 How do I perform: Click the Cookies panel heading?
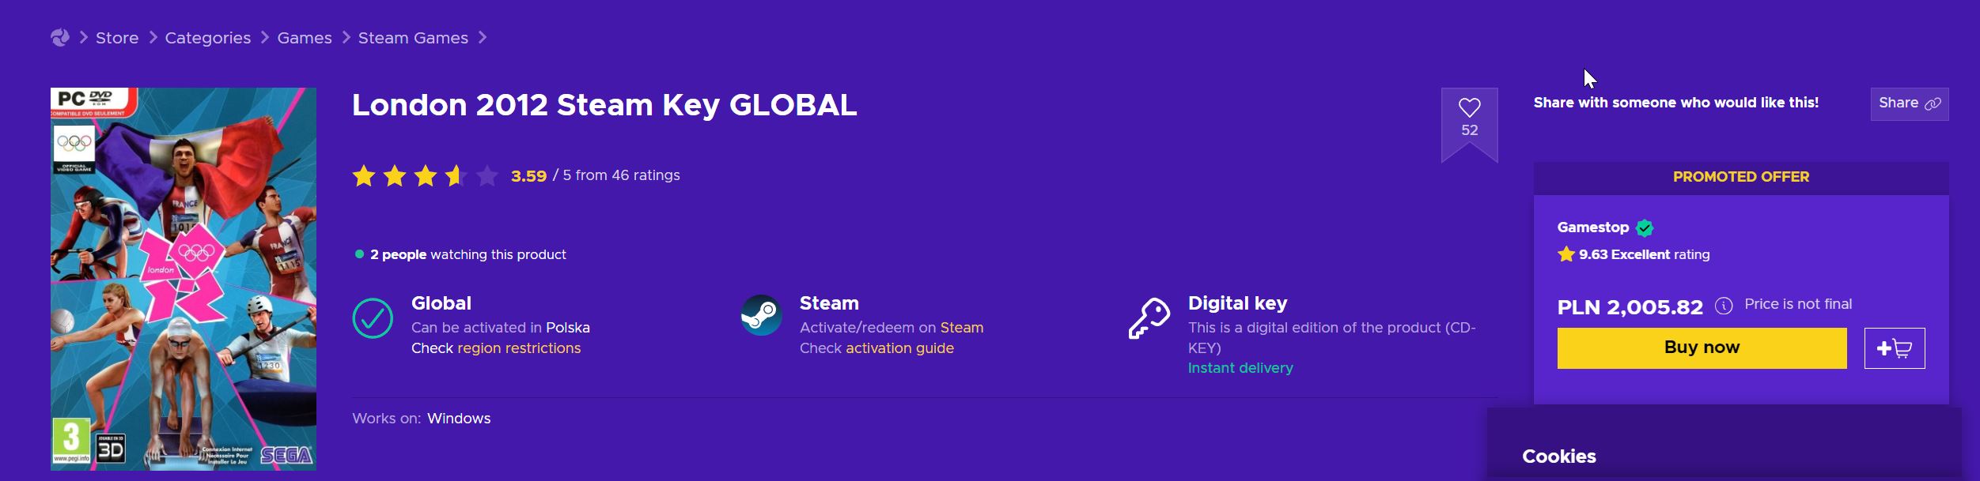click(1558, 457)
